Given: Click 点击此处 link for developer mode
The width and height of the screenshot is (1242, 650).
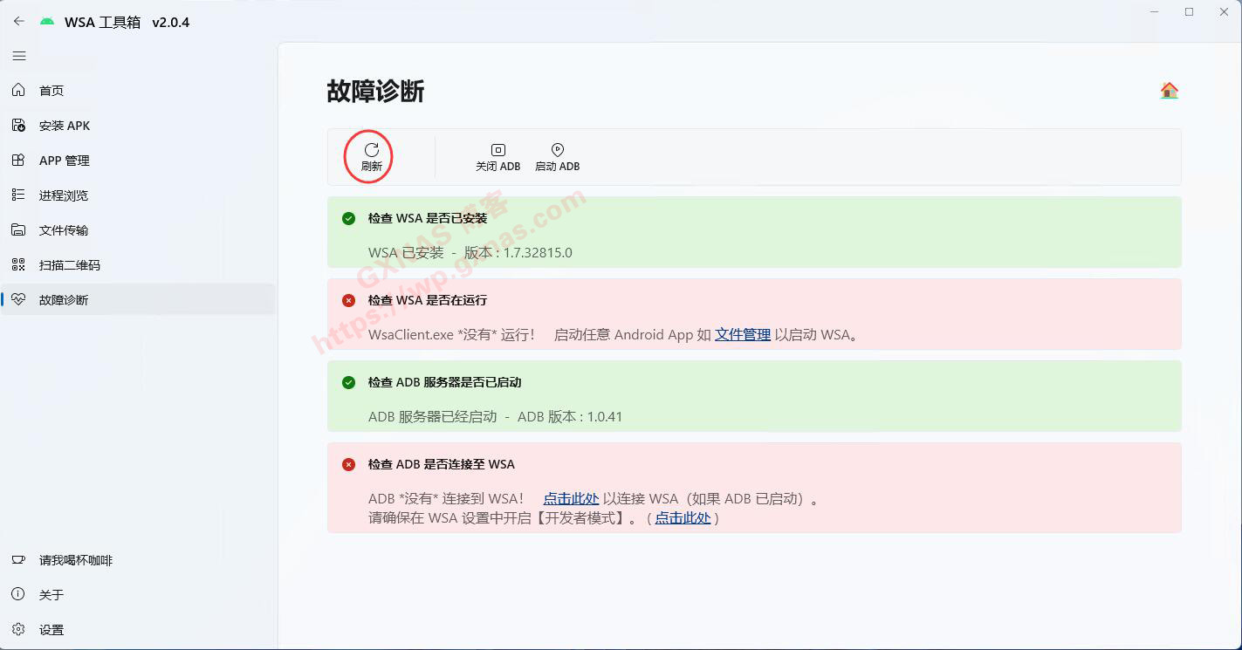Looking at the screenshot, I should pyautogui.click(x=683, y=518).
